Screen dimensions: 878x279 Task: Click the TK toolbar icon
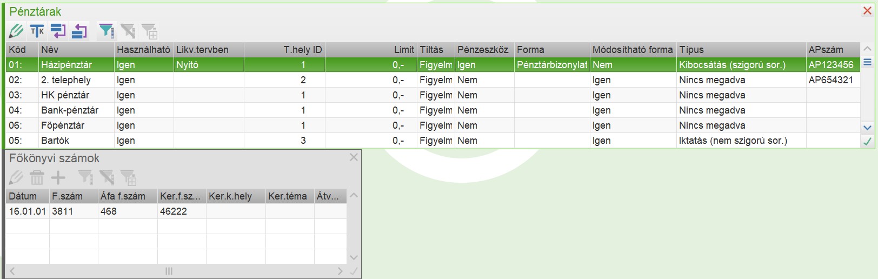[37, 31]
